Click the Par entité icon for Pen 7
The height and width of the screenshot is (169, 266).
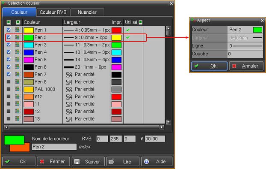tap(69, 75)
